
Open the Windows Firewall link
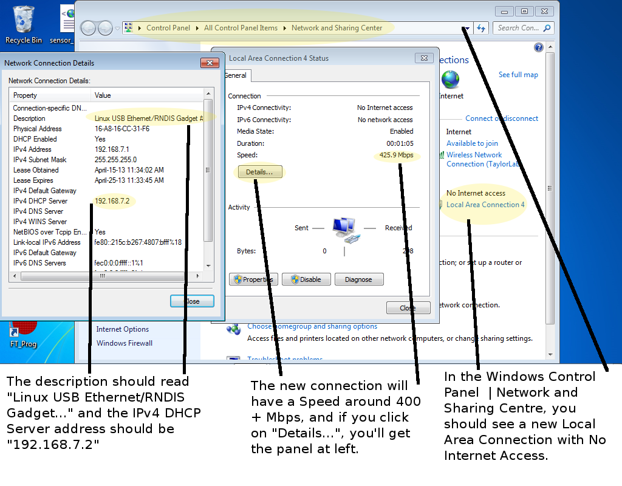[x=124, y=343]
